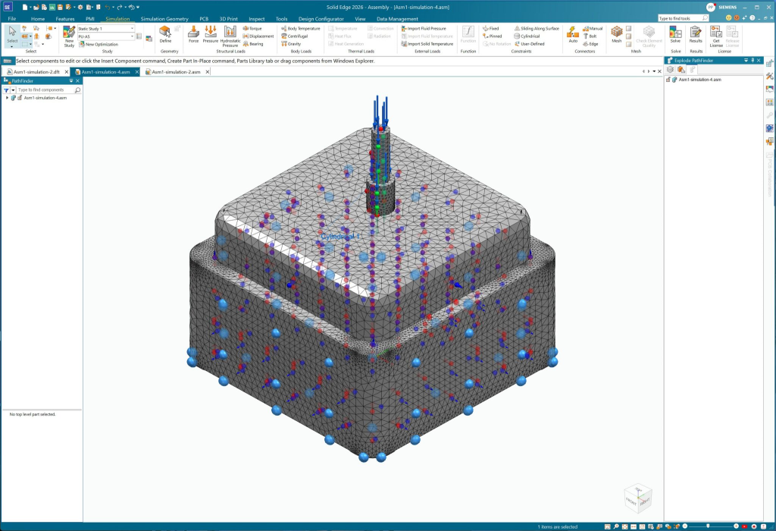The width and height of the screenshot is (776, 531).
Task: Click the view orientation cube
Action: 638,498
